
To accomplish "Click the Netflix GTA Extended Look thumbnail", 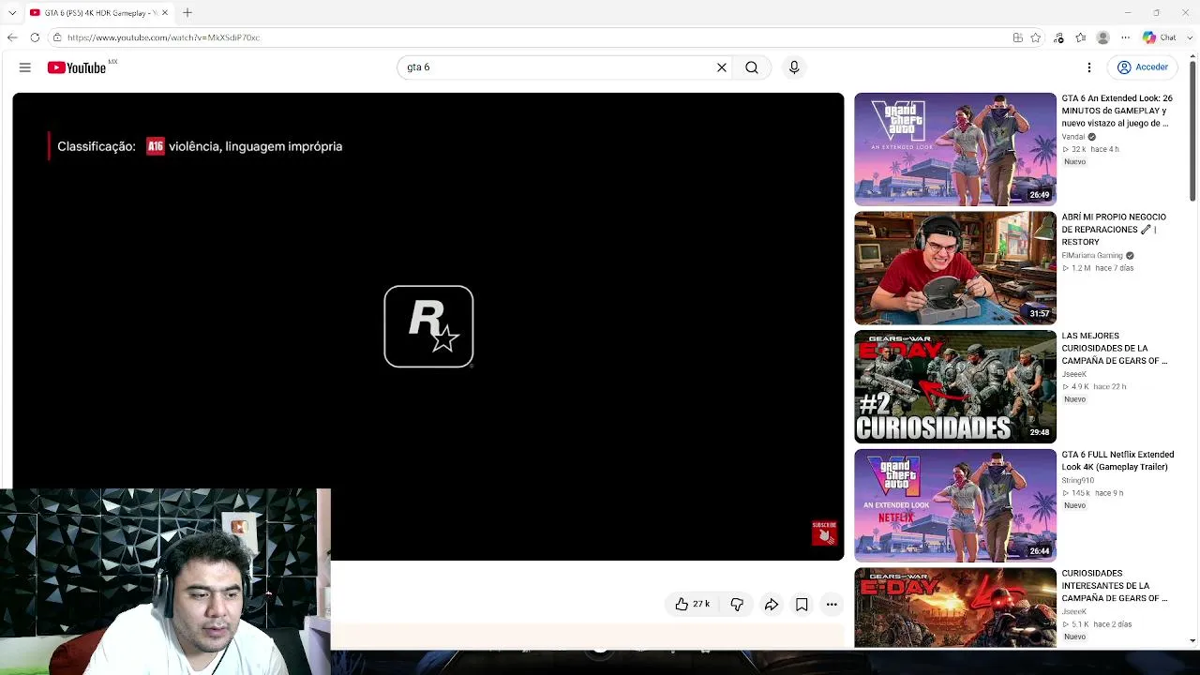I will [x=955, y=505].
